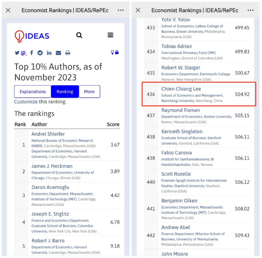Click score 9.18 for Robert J. Barro
This screenshot has height=258, width=262.
coord(115,246)
